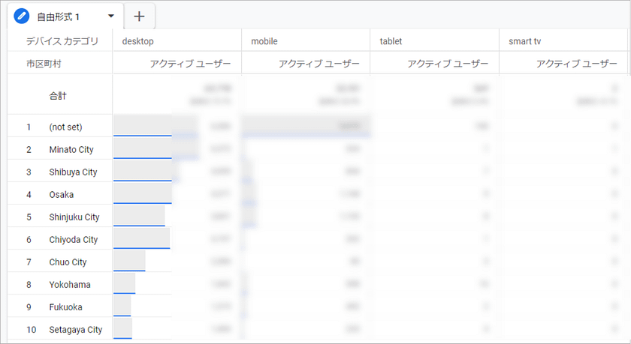Select the 自由形式 1 tab

click(x=59, y=16)
